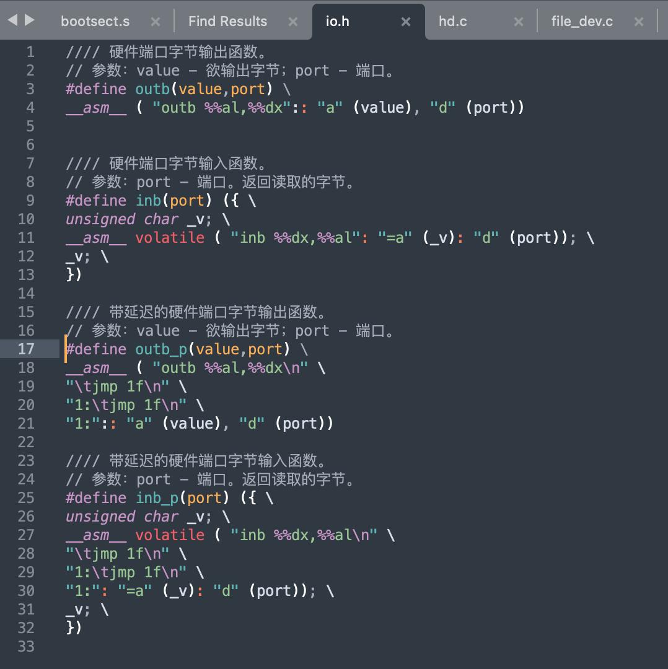Switch to the bootsect.s tab
Viewport: 668px width, 669px height.
click(95, 21)
